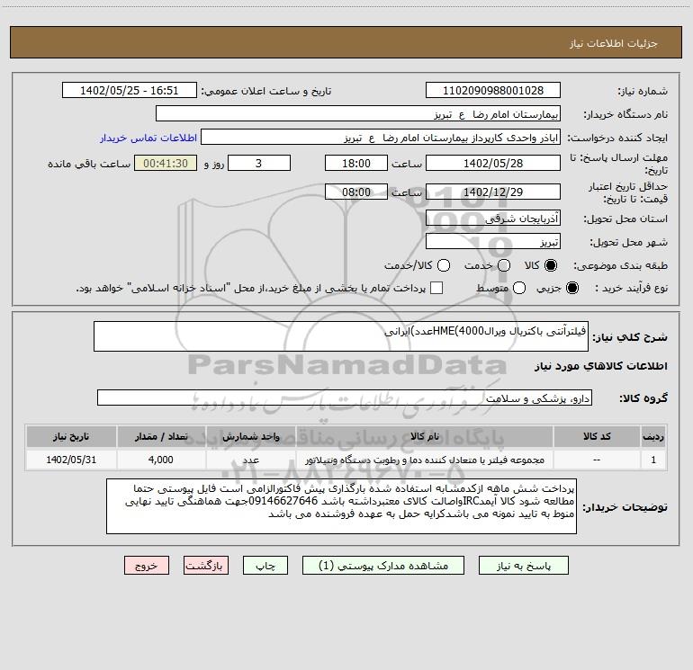Click the خروج exit button
Screen dimensions: 693x670
pos(147,566)
